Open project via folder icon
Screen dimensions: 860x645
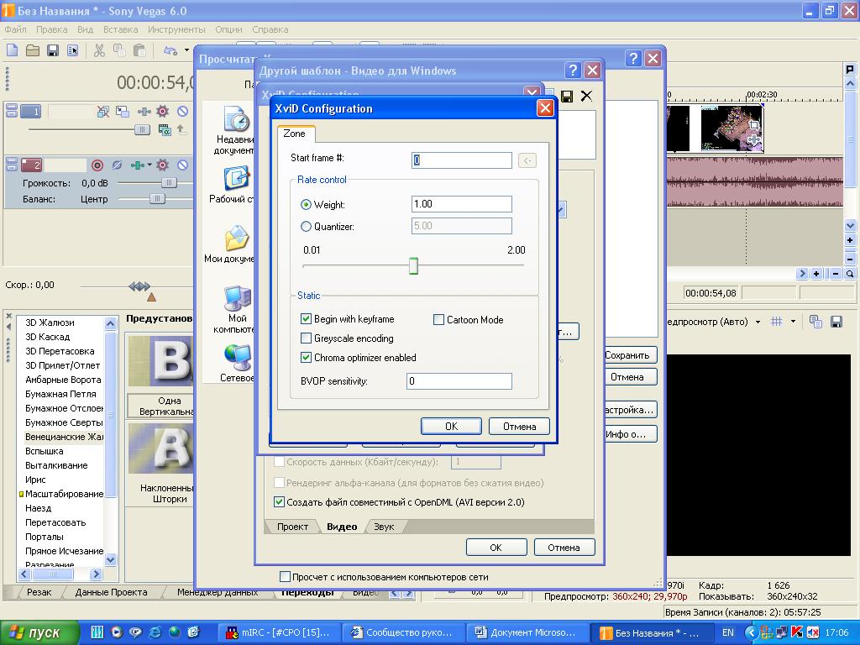pyautogui.click(x=33, y=50)
